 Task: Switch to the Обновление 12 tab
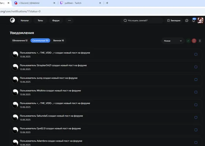pos(20,41)
